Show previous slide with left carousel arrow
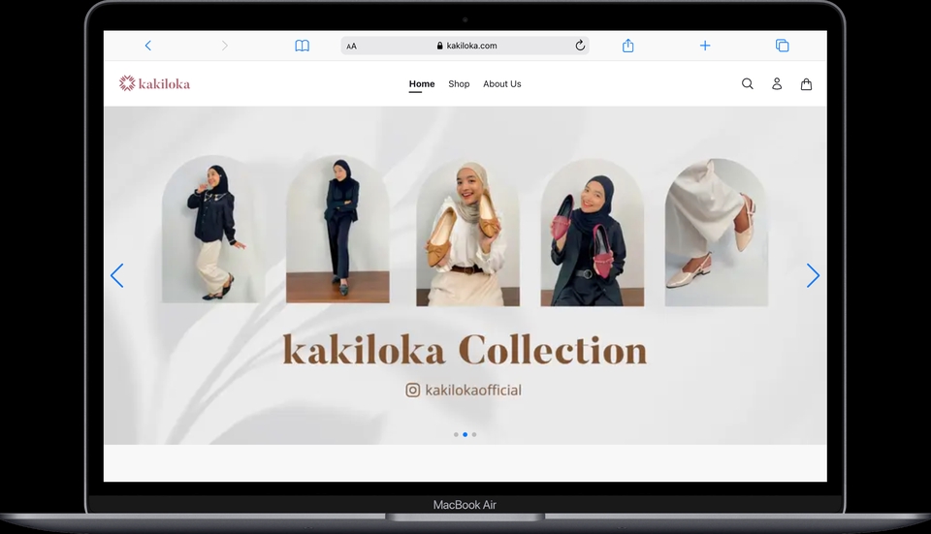931x534 pixels. pos(117,276)
